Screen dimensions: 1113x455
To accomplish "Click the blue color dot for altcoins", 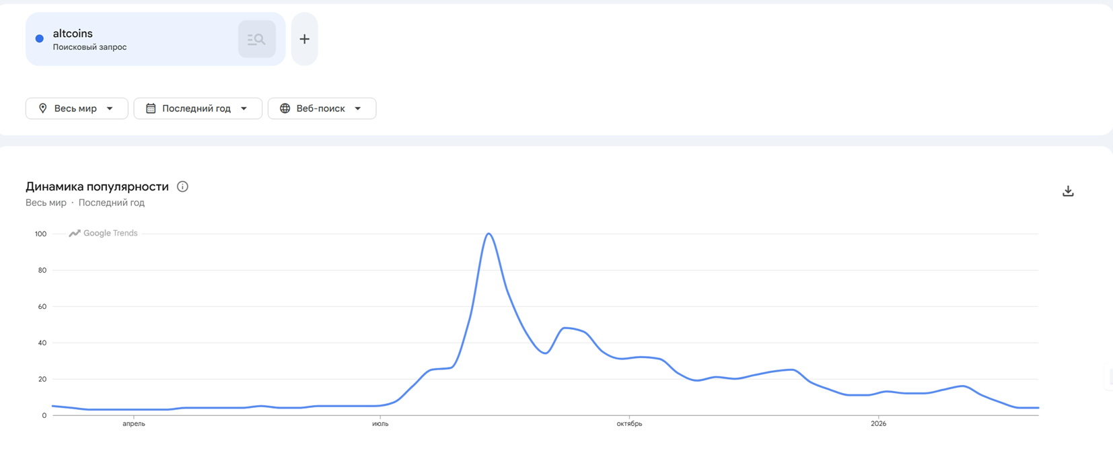I will click(40, 39).
